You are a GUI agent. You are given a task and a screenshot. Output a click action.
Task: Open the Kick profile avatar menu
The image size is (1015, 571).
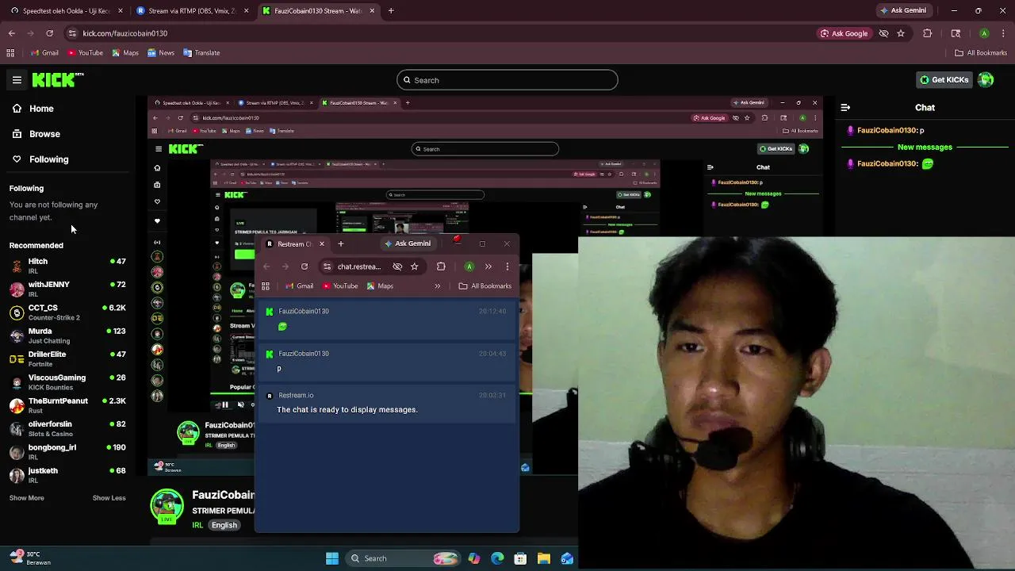pyautogui.click(x=986, y=80)
